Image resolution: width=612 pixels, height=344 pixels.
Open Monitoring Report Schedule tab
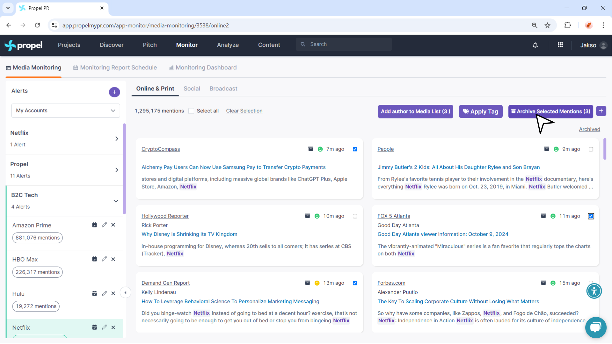pos(115,68)
